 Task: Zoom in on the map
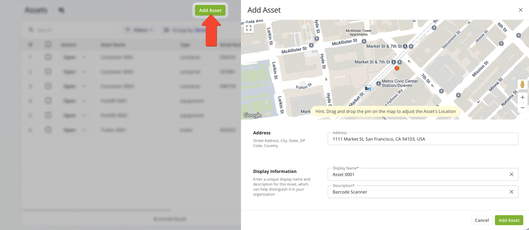(x=522, y=97)
